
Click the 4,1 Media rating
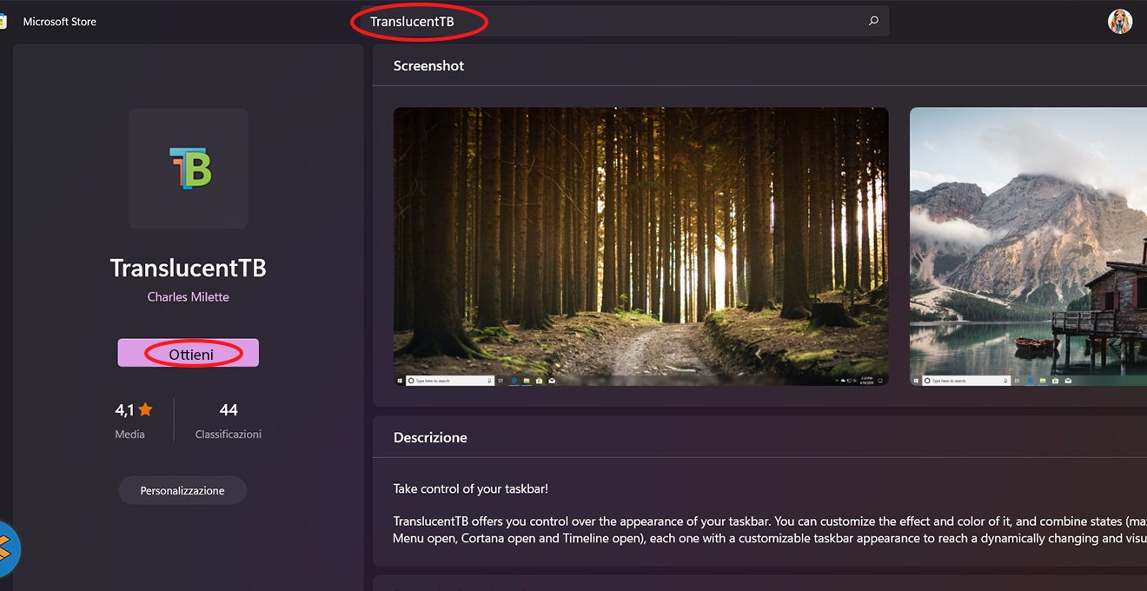tap(133, 420)
